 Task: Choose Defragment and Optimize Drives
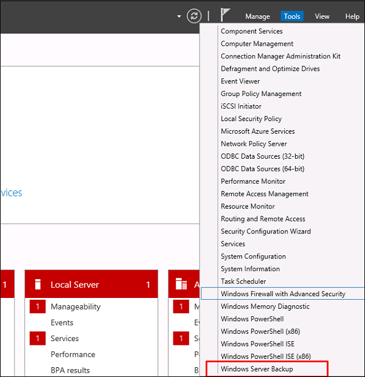point(270,69)
